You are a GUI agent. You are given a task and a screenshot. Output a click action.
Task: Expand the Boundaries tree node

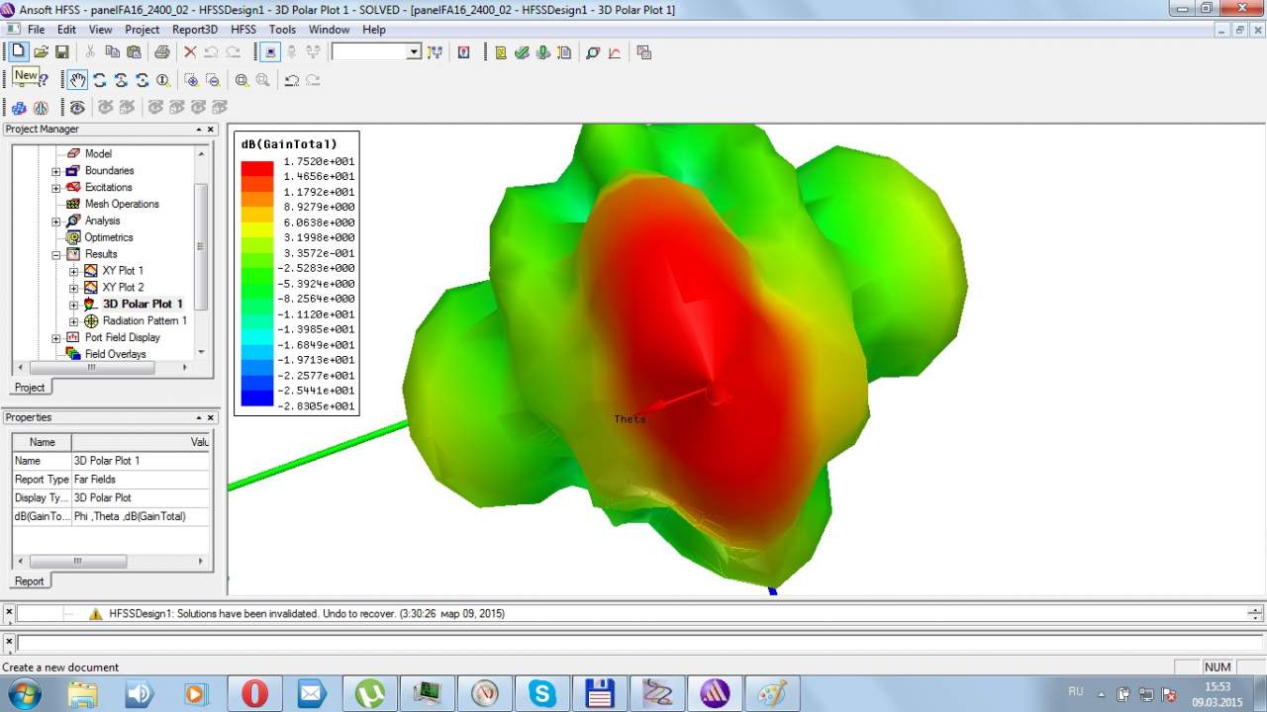(56, 171)
